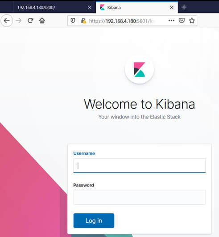219x237 pixels.
Task: Focus the Username input field
Action: coord(140,165)
